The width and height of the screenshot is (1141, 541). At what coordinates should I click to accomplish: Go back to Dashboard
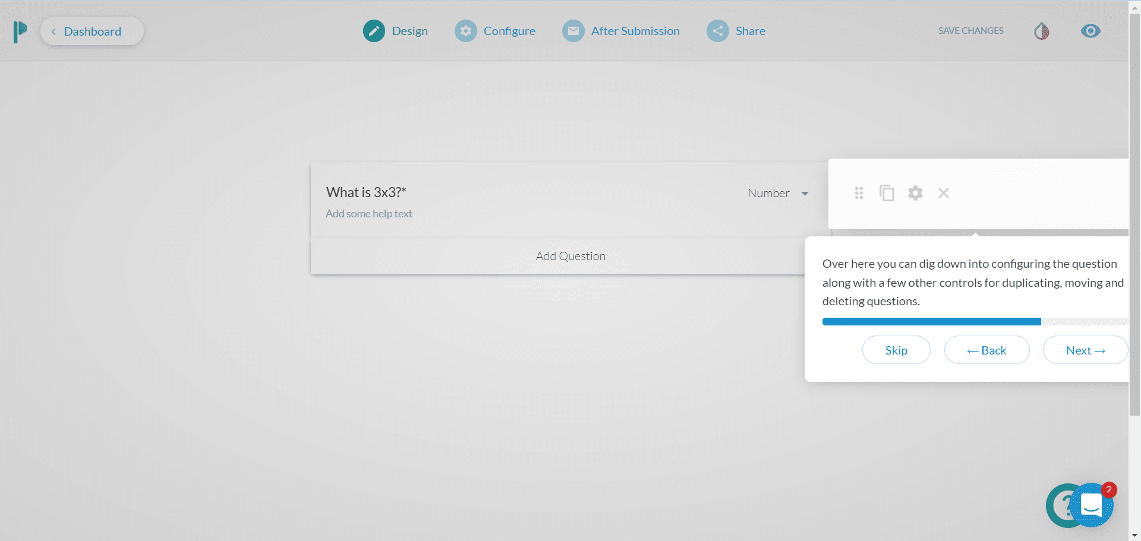point(92,31)
